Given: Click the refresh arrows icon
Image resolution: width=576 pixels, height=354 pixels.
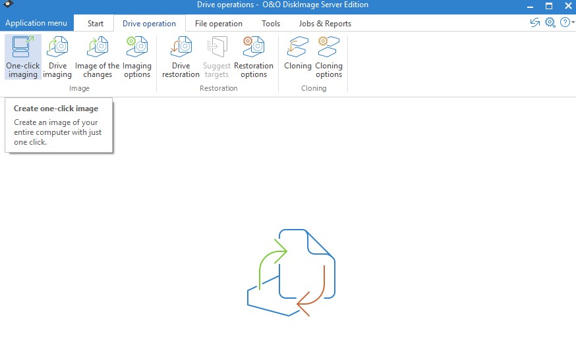Looking at the screenshot, I should click(x=535, y=22).
